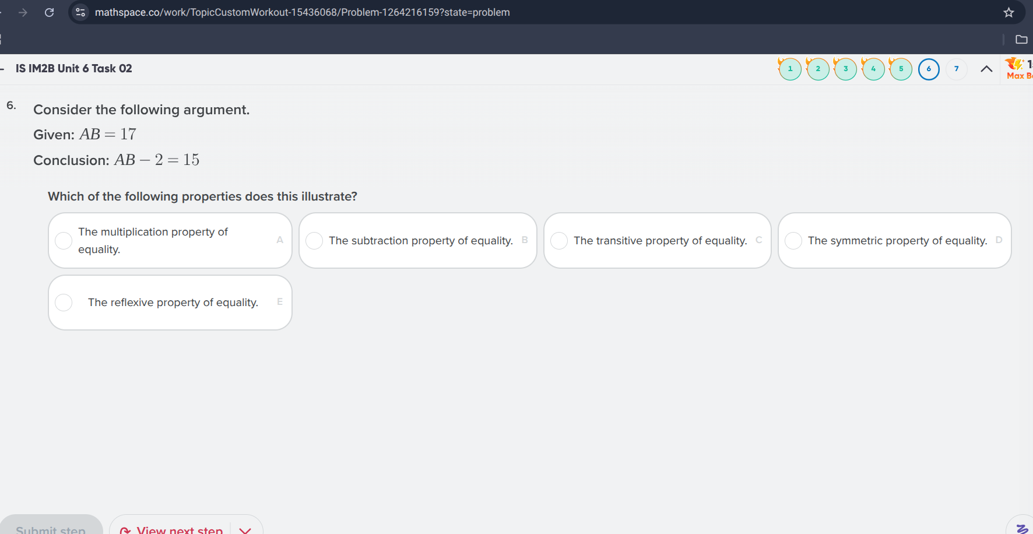This screenshot has width=1033, height=534.
Task: Bookmark this page with the star icon
Action: (x=1009, y=12)
